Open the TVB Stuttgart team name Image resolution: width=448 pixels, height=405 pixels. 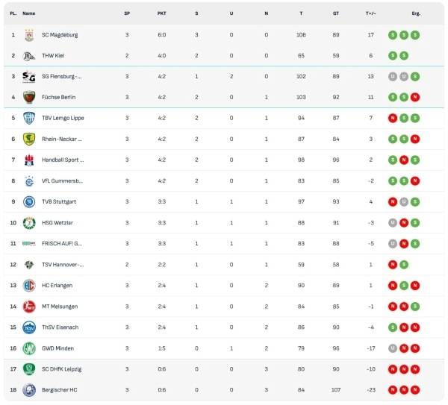tap(59, 202)
